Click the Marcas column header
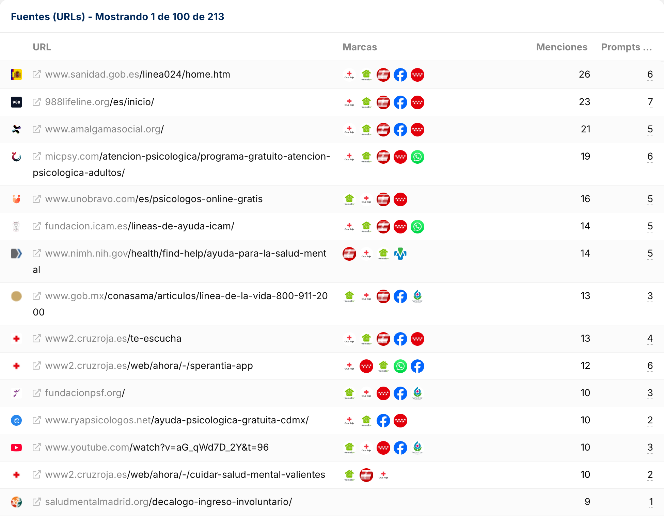664x519 pixels. 360,47
